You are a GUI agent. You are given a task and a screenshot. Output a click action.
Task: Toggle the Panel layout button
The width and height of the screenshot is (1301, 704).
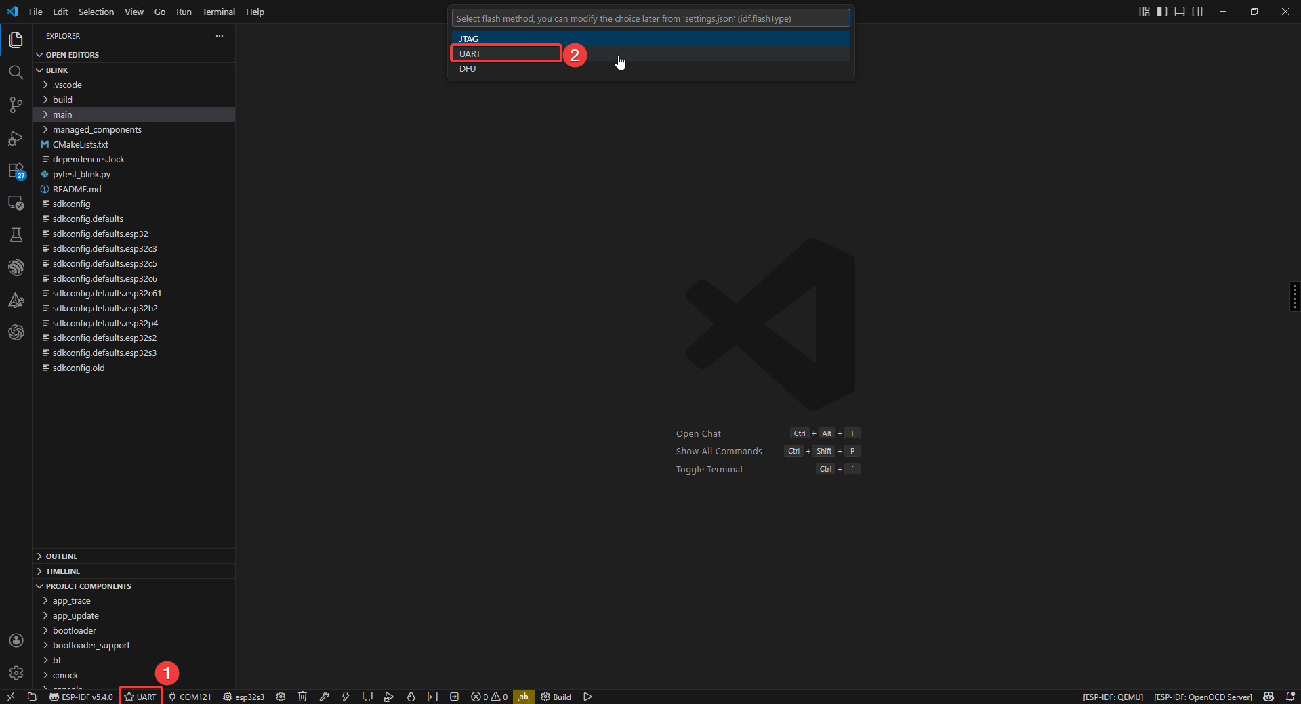coord(1180,12)
